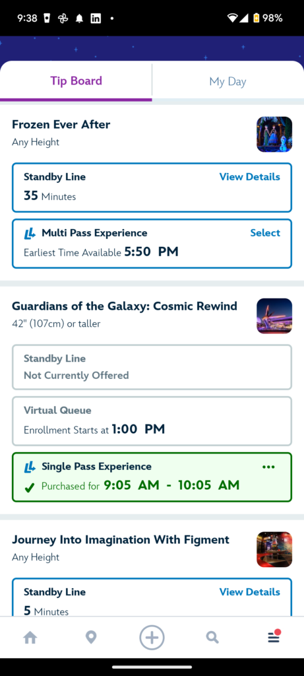Open the Journey Into Imagination thumbnail image

tap(274, 549)
